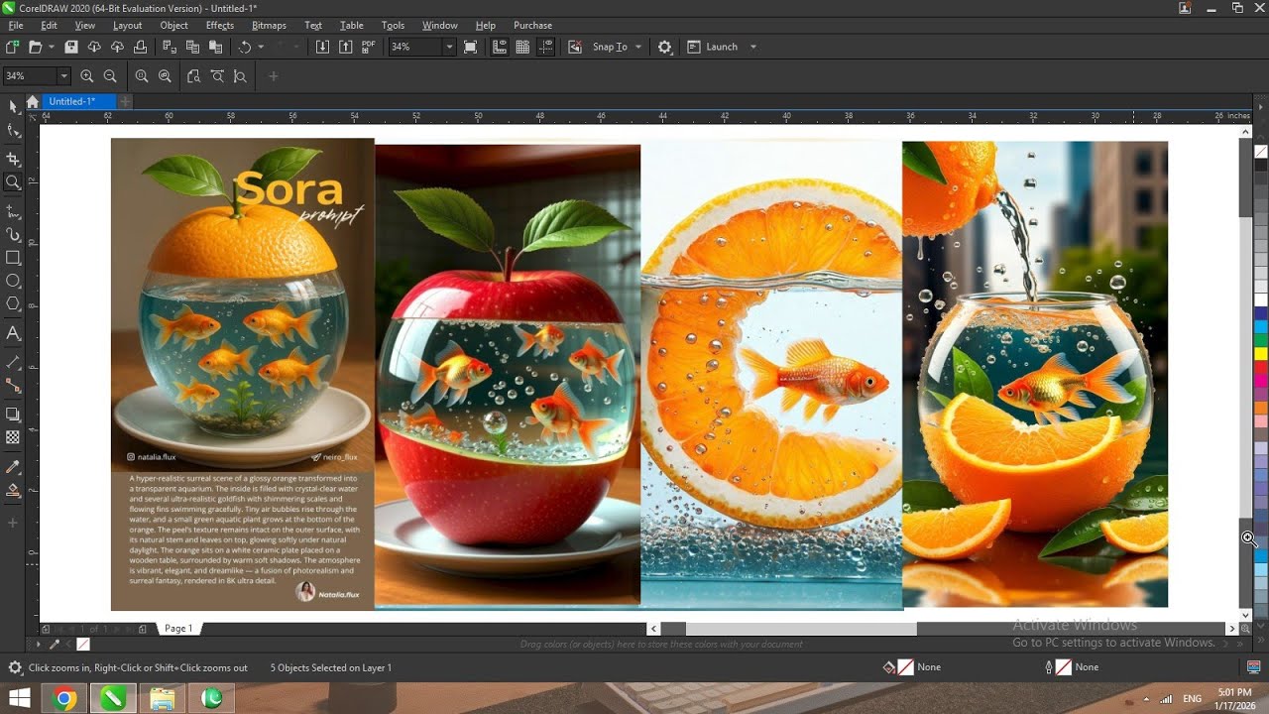
Task: Toggle Show guidelines button
Action: (x=545, y=47)
